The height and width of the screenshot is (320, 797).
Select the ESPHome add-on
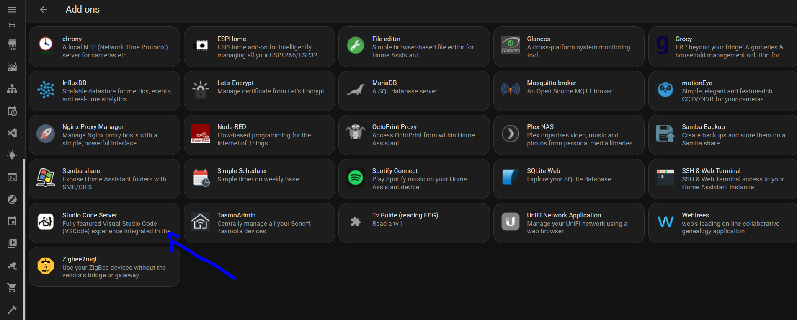(x=259, y=46)
